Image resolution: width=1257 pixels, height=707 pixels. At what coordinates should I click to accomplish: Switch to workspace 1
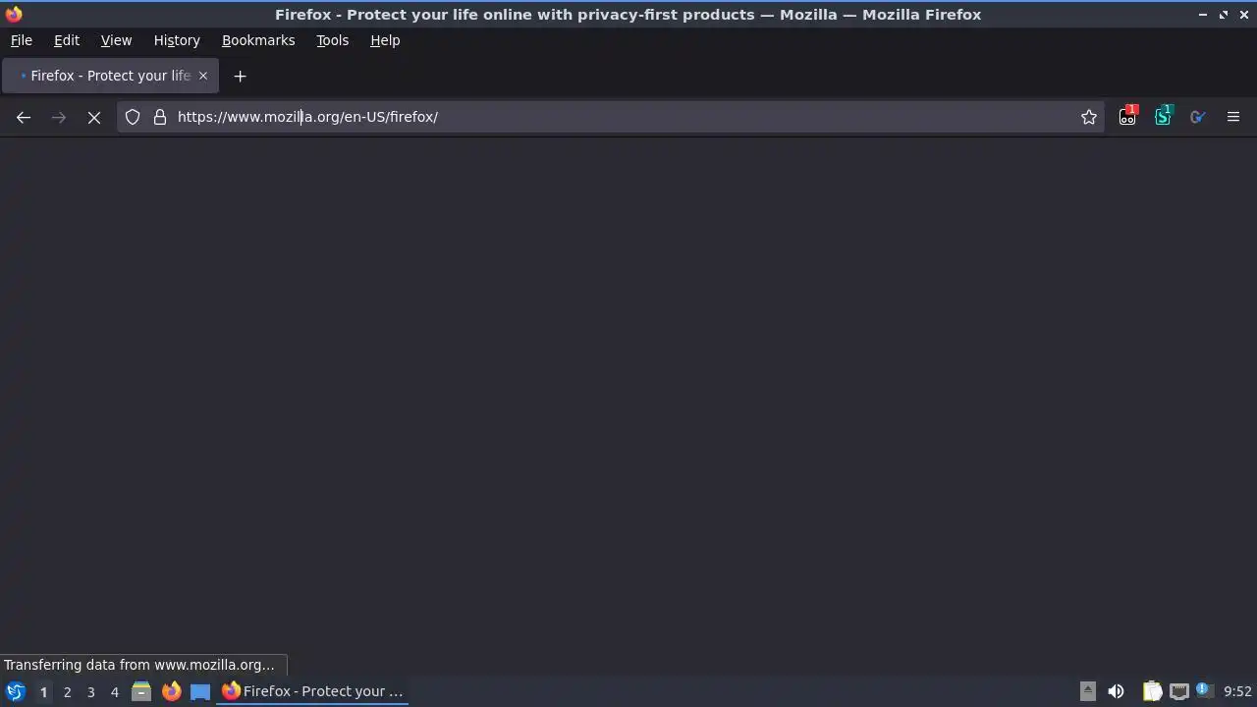[43, 691]
